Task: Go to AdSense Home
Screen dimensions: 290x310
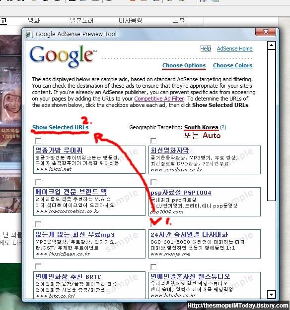Action: tap(234, 49)
